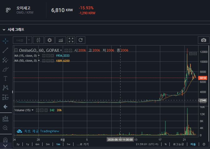This screenshot has height=149, width=210.
Task: Click the OMG coin logo icon
Action: [x=8, y=10]
